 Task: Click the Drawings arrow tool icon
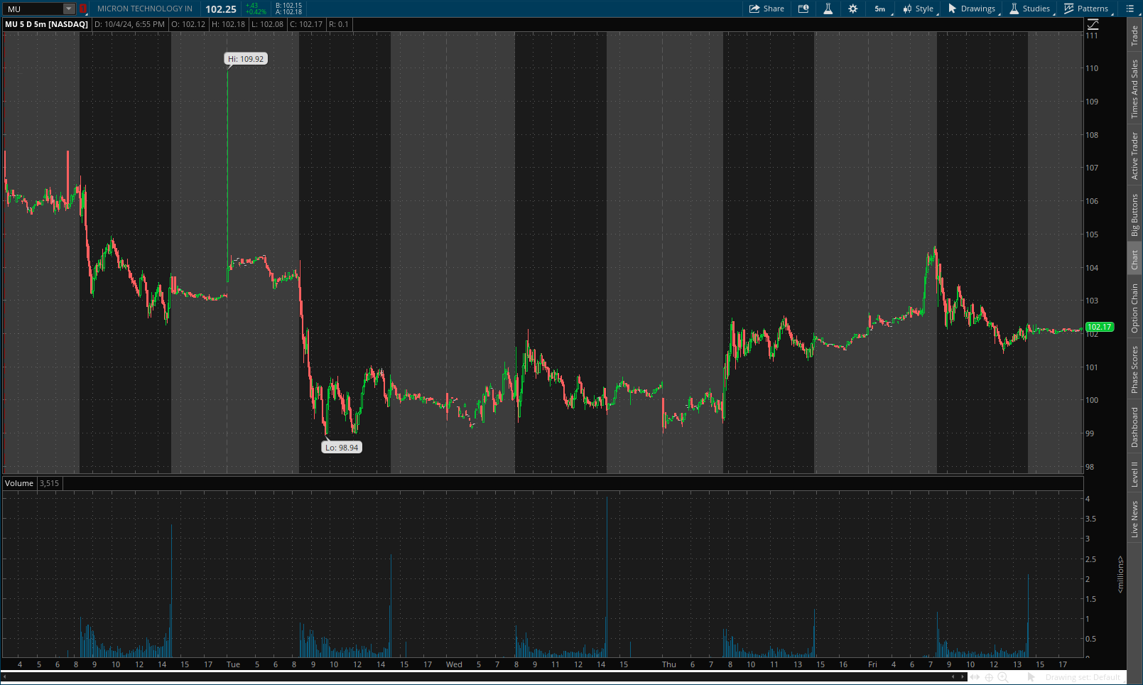click(x=953, y=9)
